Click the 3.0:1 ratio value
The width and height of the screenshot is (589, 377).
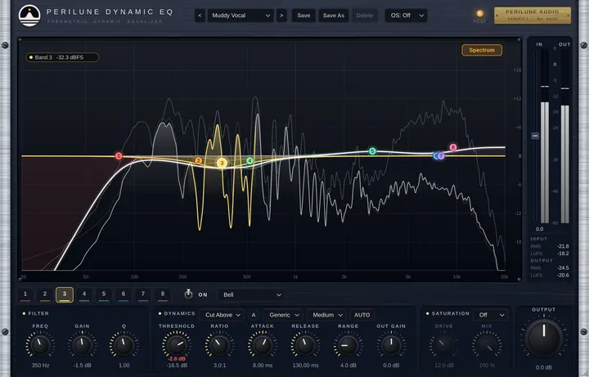pos(219,366)
